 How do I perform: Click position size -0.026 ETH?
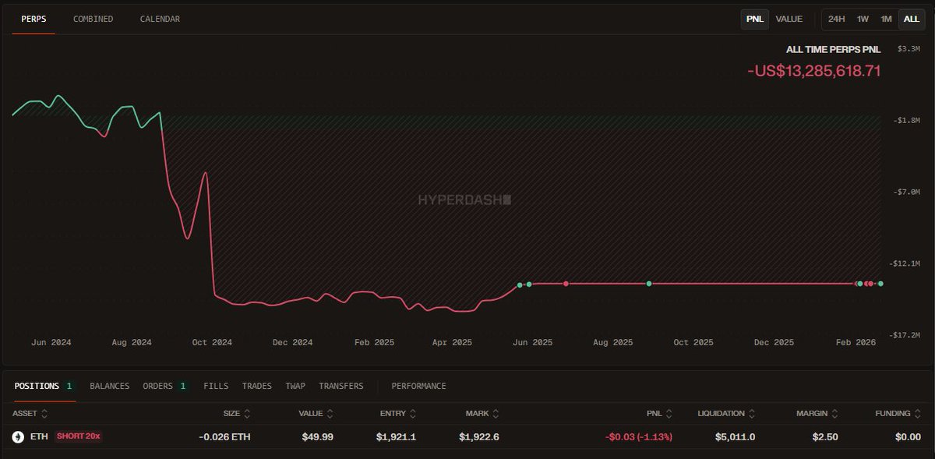click(x=224, y=437)
